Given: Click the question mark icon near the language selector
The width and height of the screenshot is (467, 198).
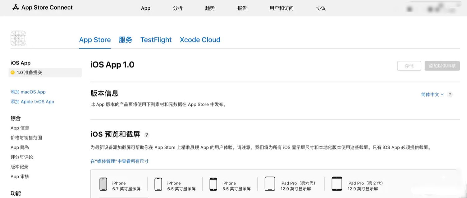Looking at the screenshot, I should point(450,95).
